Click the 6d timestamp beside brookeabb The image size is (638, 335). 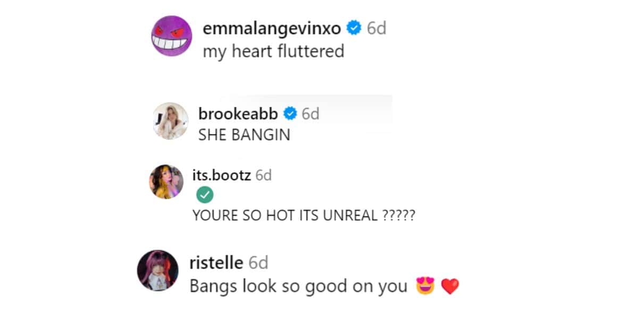tap(310, 113)
